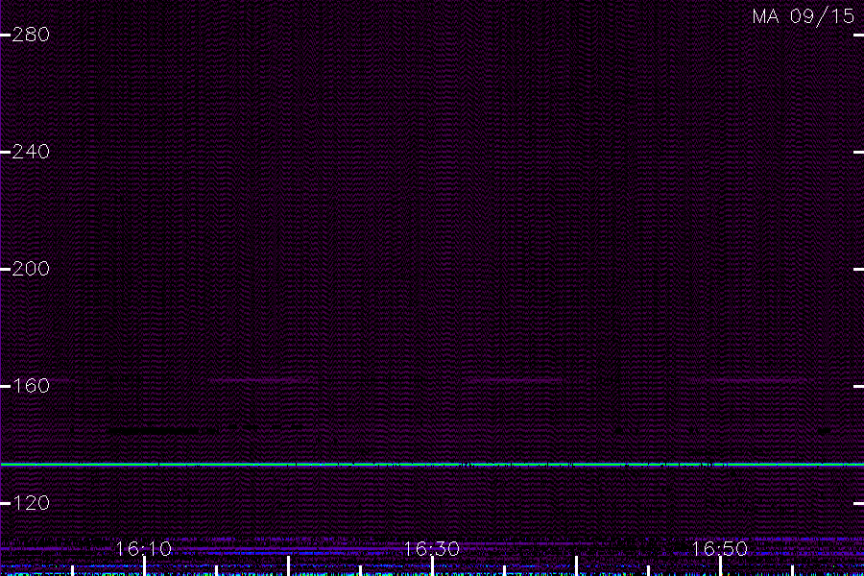Click the bright green horizontal signal line

coord(432,465)
